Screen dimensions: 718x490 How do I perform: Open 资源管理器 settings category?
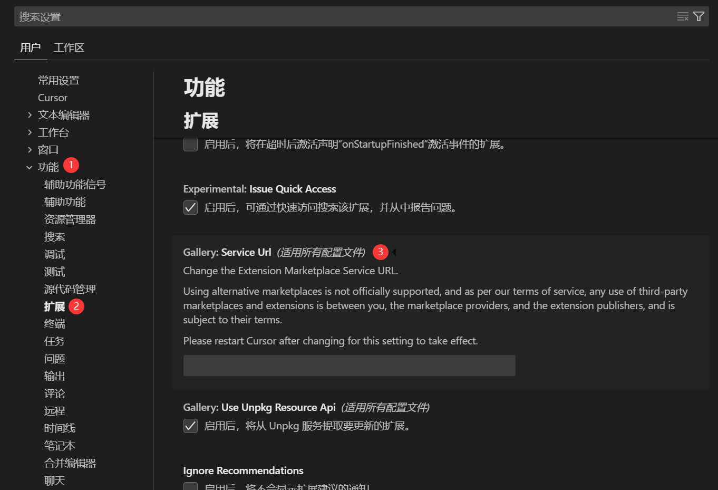coord(70,219)
